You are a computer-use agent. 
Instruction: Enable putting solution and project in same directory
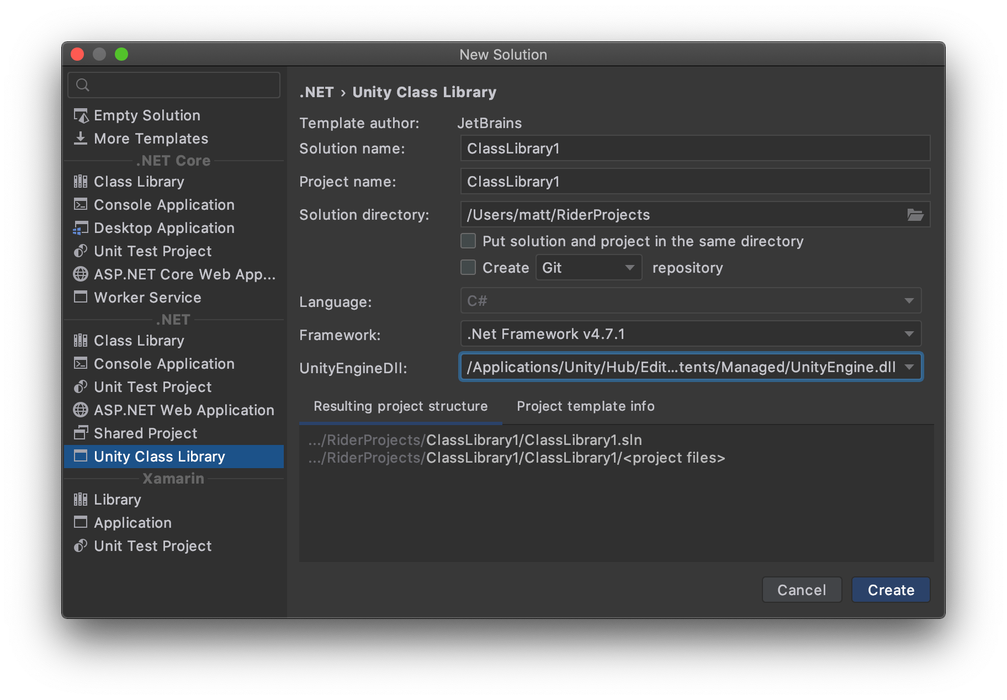(x=468, y=241)
